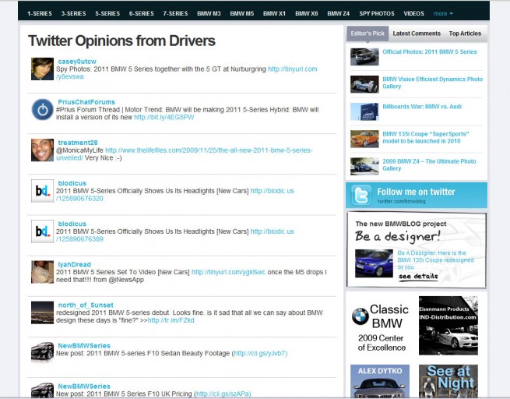Click orange BMW 135i Coupe thumbnail
Screen dimensions: 510x399
point(364,139)
